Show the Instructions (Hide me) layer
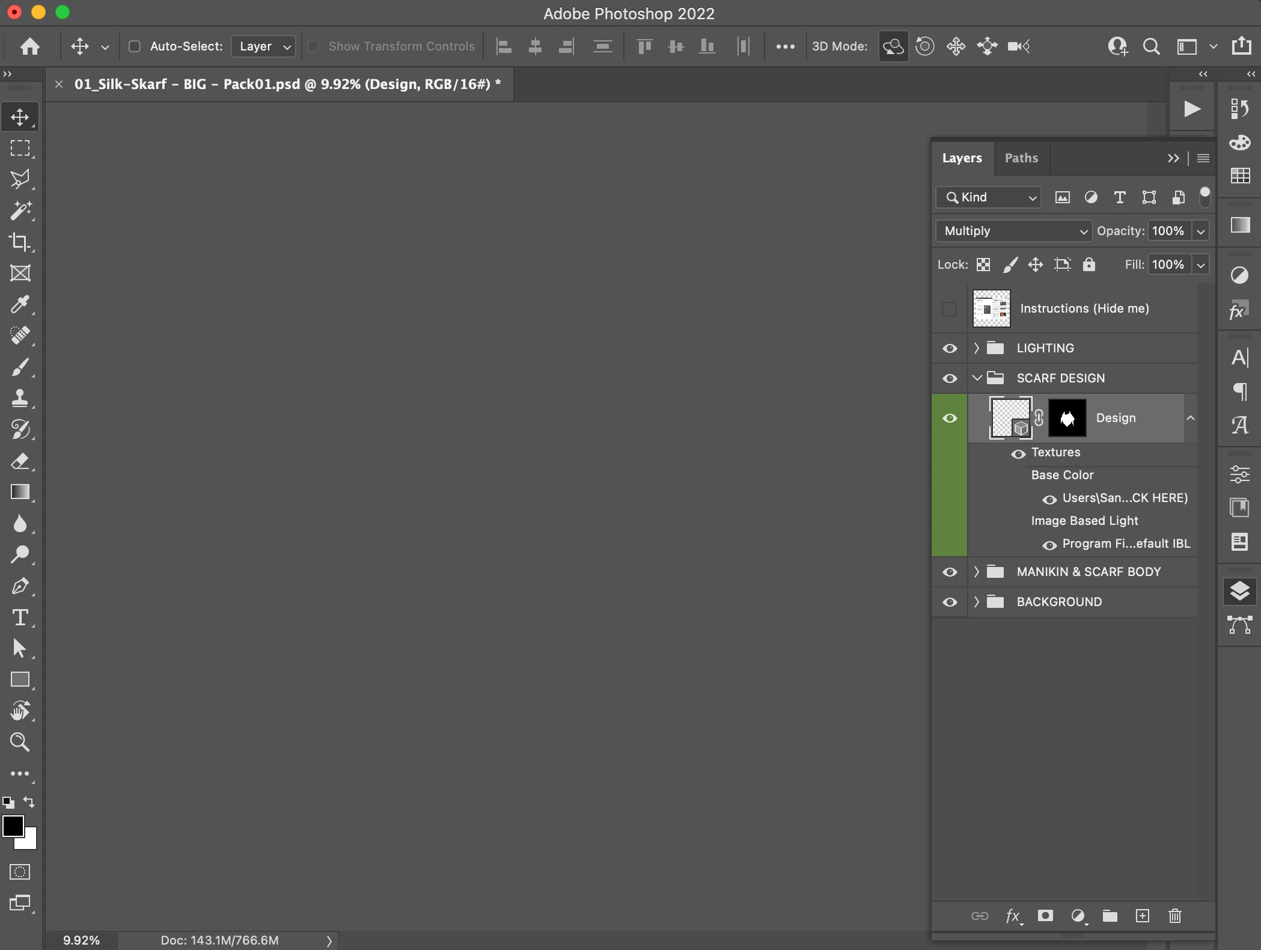Viewport: 1261px width, 950px height. tap(949, 308)
